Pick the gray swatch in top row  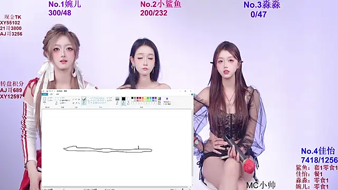135,98
